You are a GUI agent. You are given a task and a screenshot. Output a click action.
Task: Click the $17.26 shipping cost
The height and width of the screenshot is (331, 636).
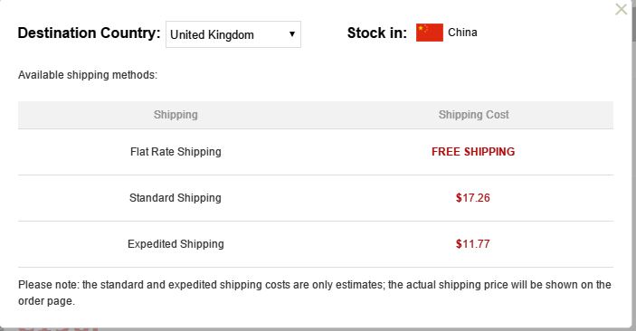tap(473, 198)
